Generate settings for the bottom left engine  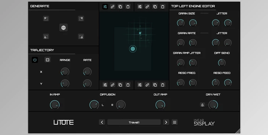(x=46, y=36)
